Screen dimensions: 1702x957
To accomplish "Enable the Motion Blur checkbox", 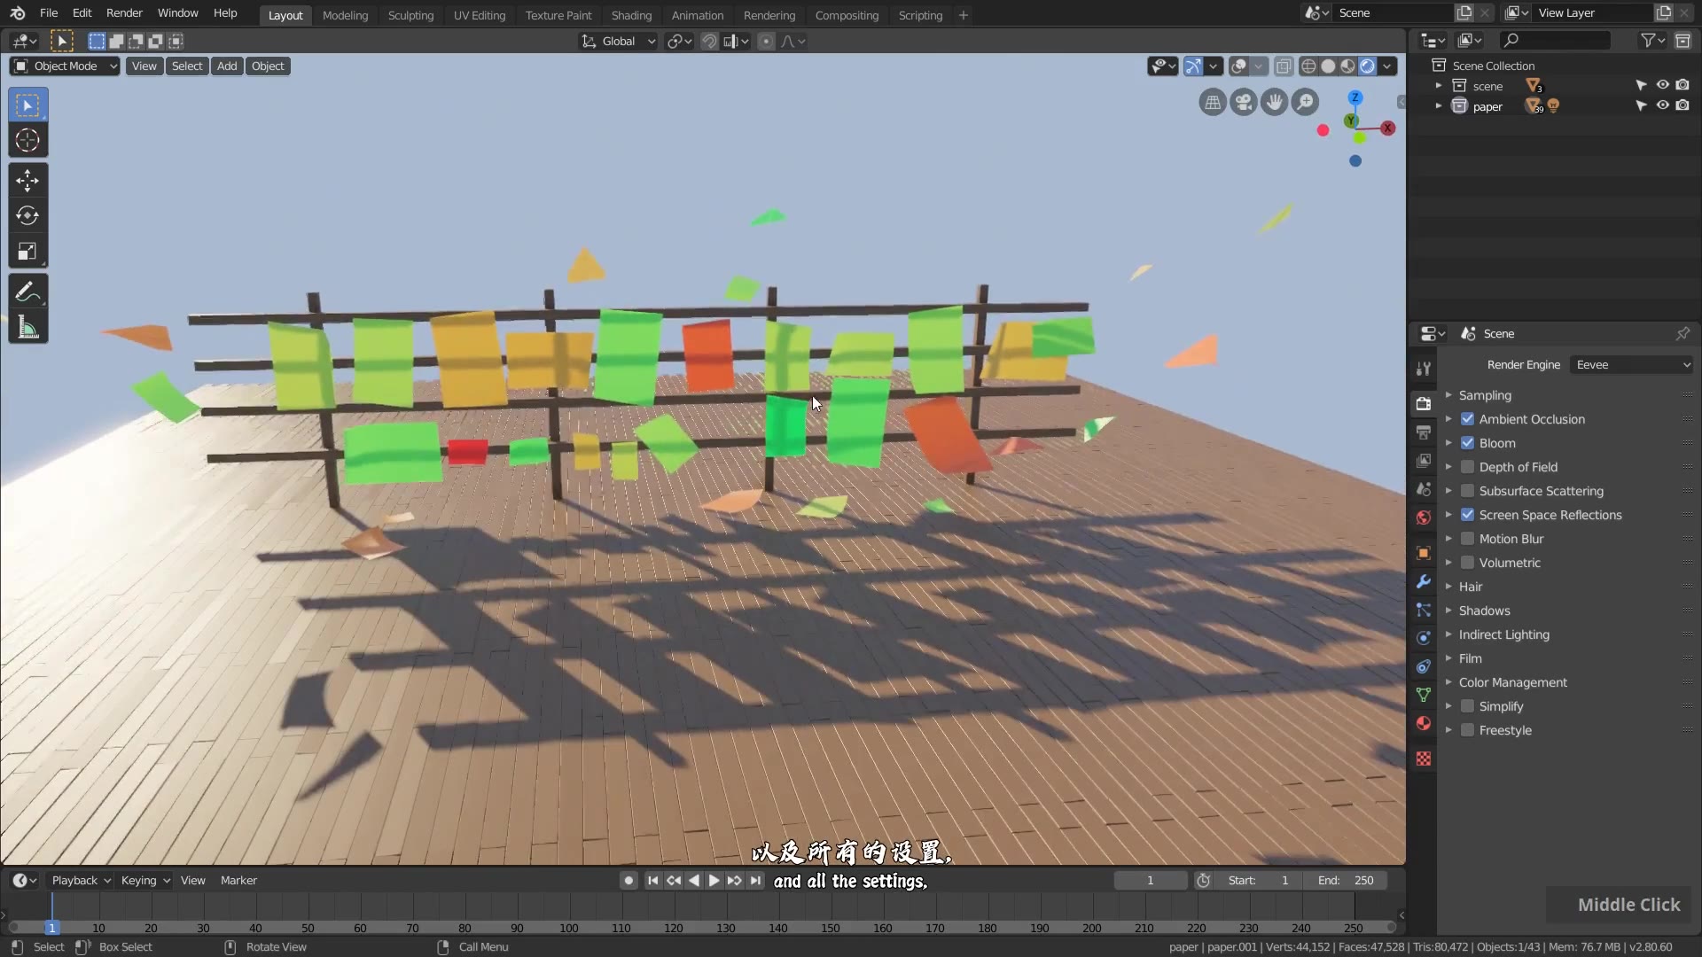I will pyautogui.click(x=1467, y=539).
